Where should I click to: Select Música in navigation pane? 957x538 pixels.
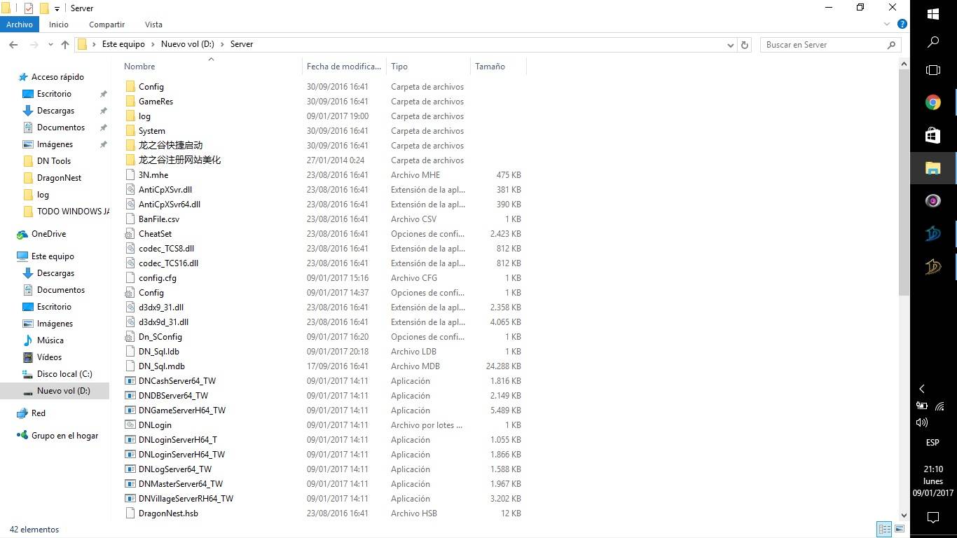tap(50, 340)
